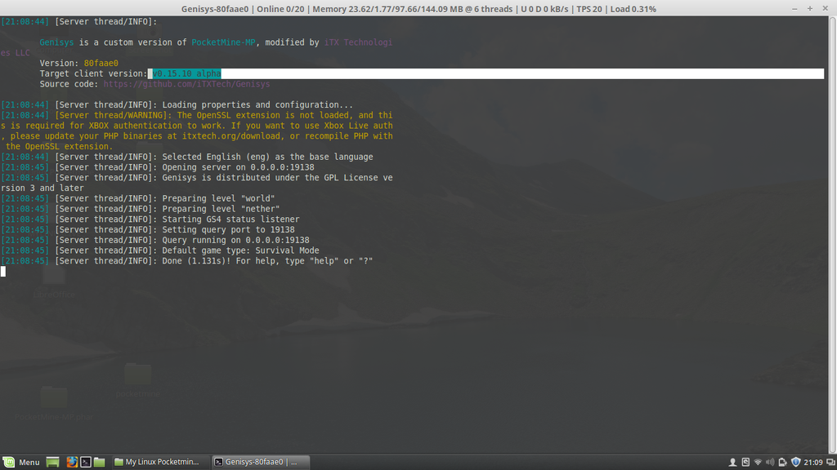The width and height of the screenshot is (837, 470).
Task: Click the Show Desktop icon in taskbar
Action: (x=53, y=462)
